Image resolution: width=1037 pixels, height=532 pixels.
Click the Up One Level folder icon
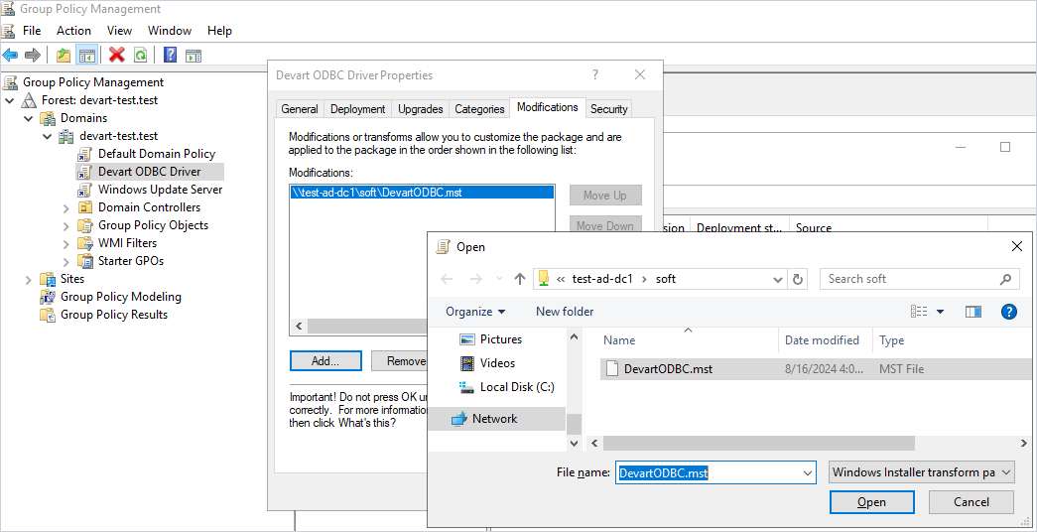coord(64,56)
